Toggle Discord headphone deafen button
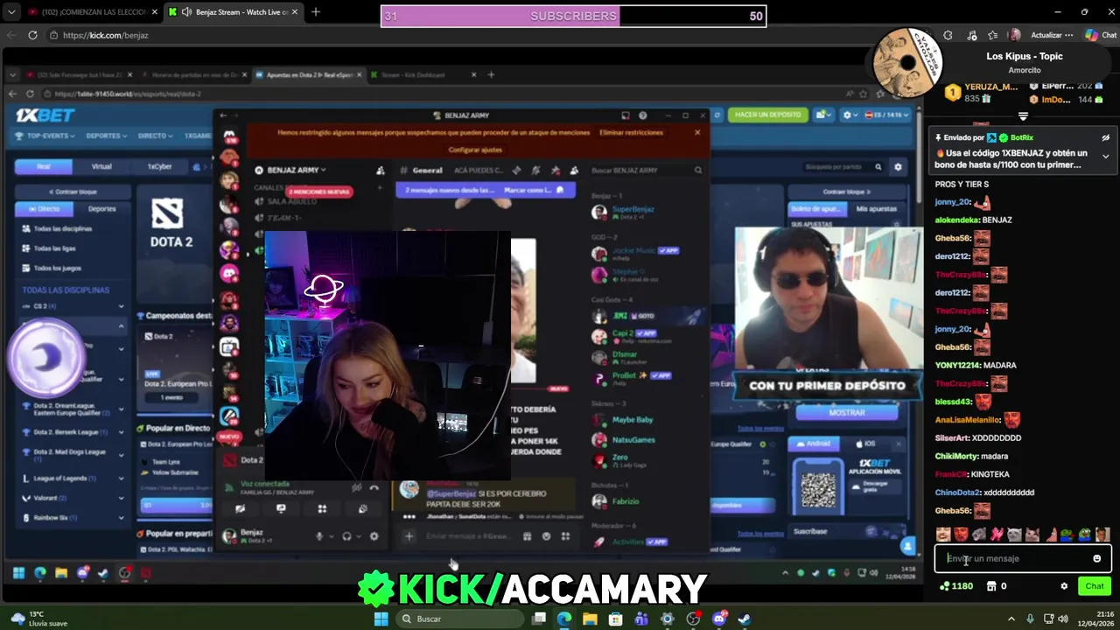Viewport: 1120px width, 630px height. click(346, 536)
